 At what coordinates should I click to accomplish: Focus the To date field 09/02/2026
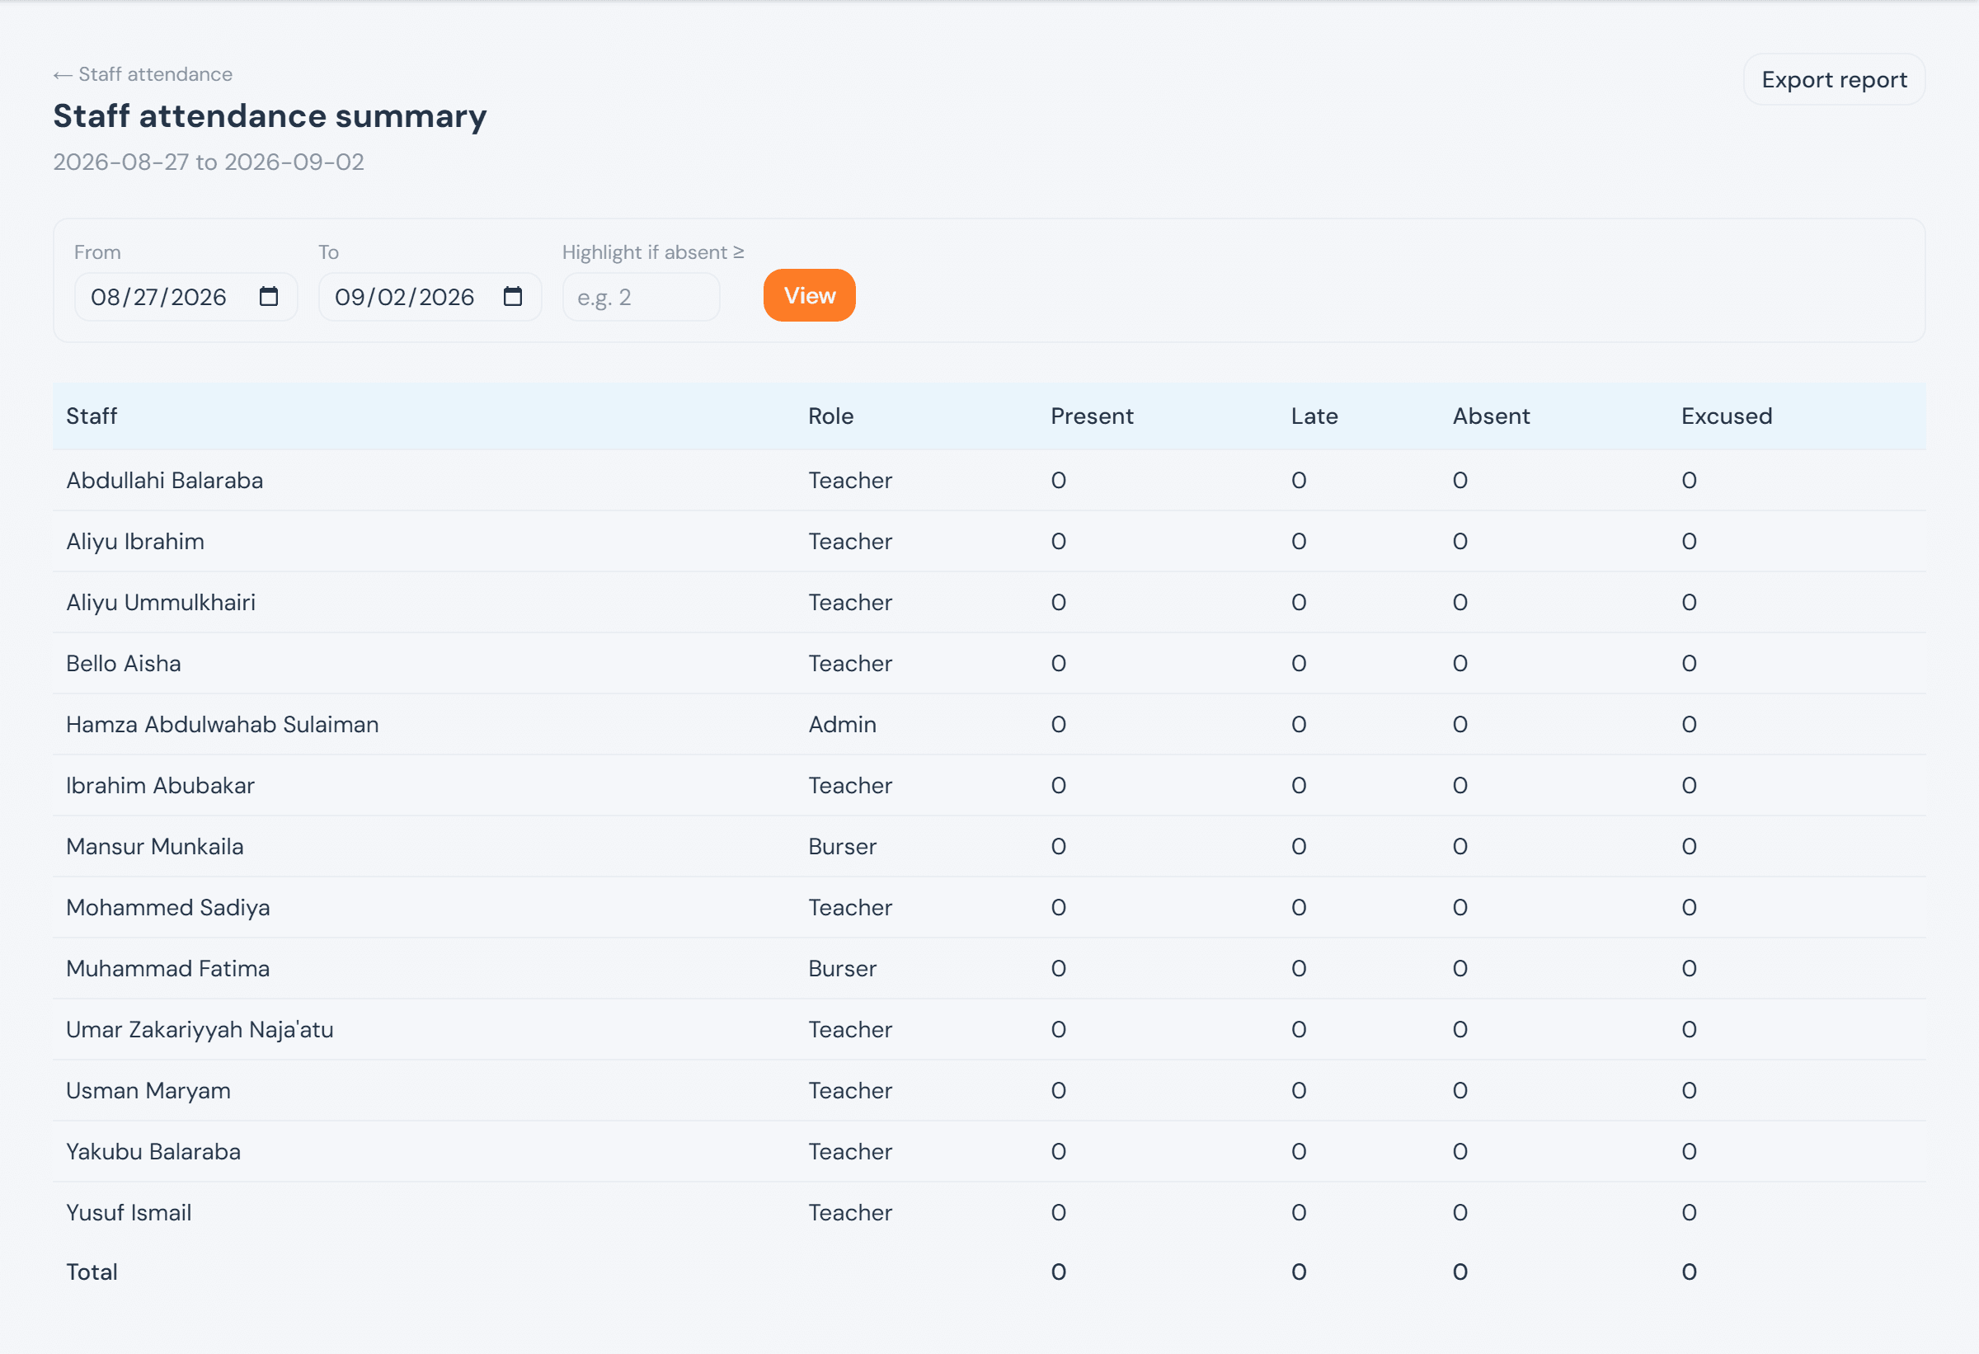tap(430, 296)
